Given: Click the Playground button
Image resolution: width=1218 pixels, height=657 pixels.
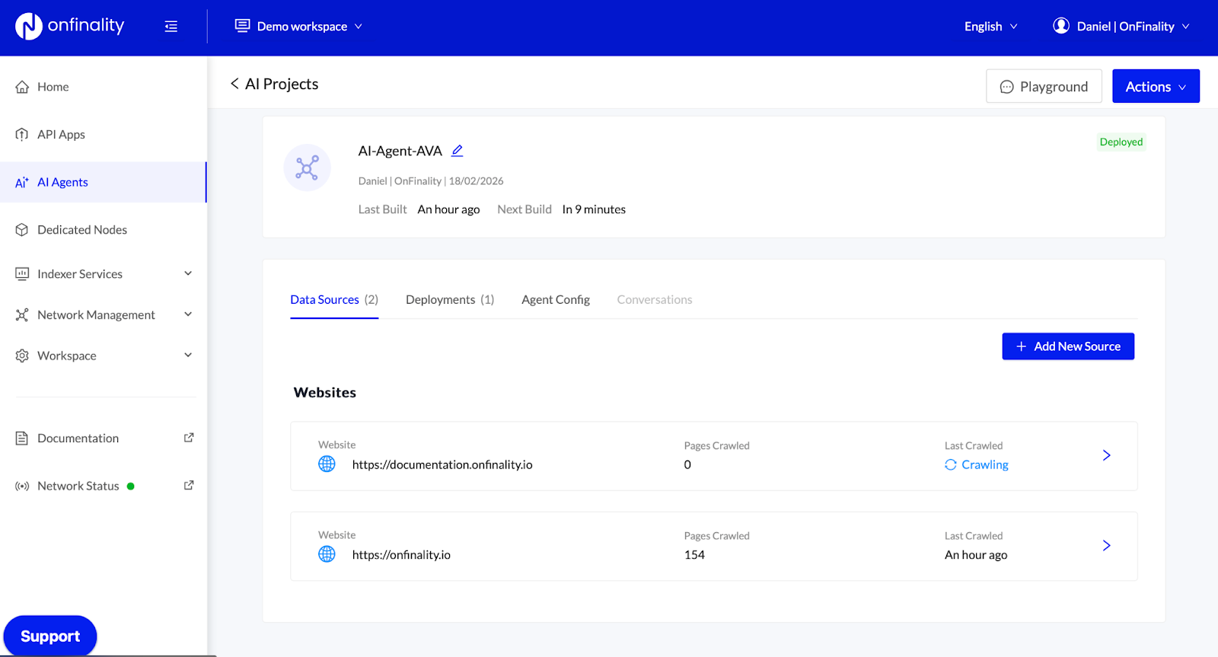Looking at the screenshot, I should [1044, 86].
